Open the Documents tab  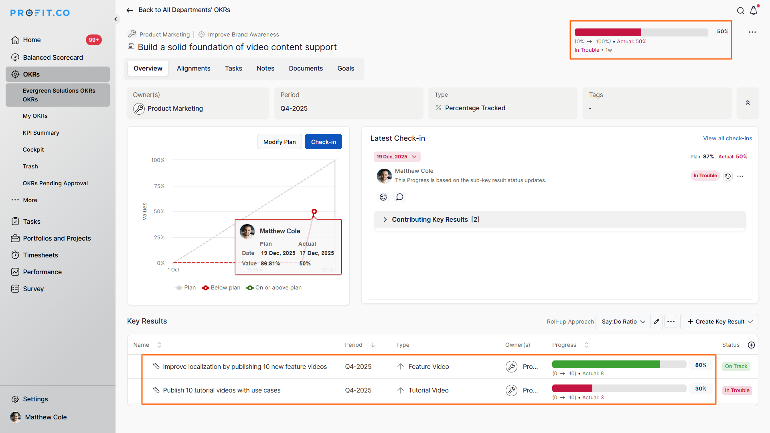point(306,68)
